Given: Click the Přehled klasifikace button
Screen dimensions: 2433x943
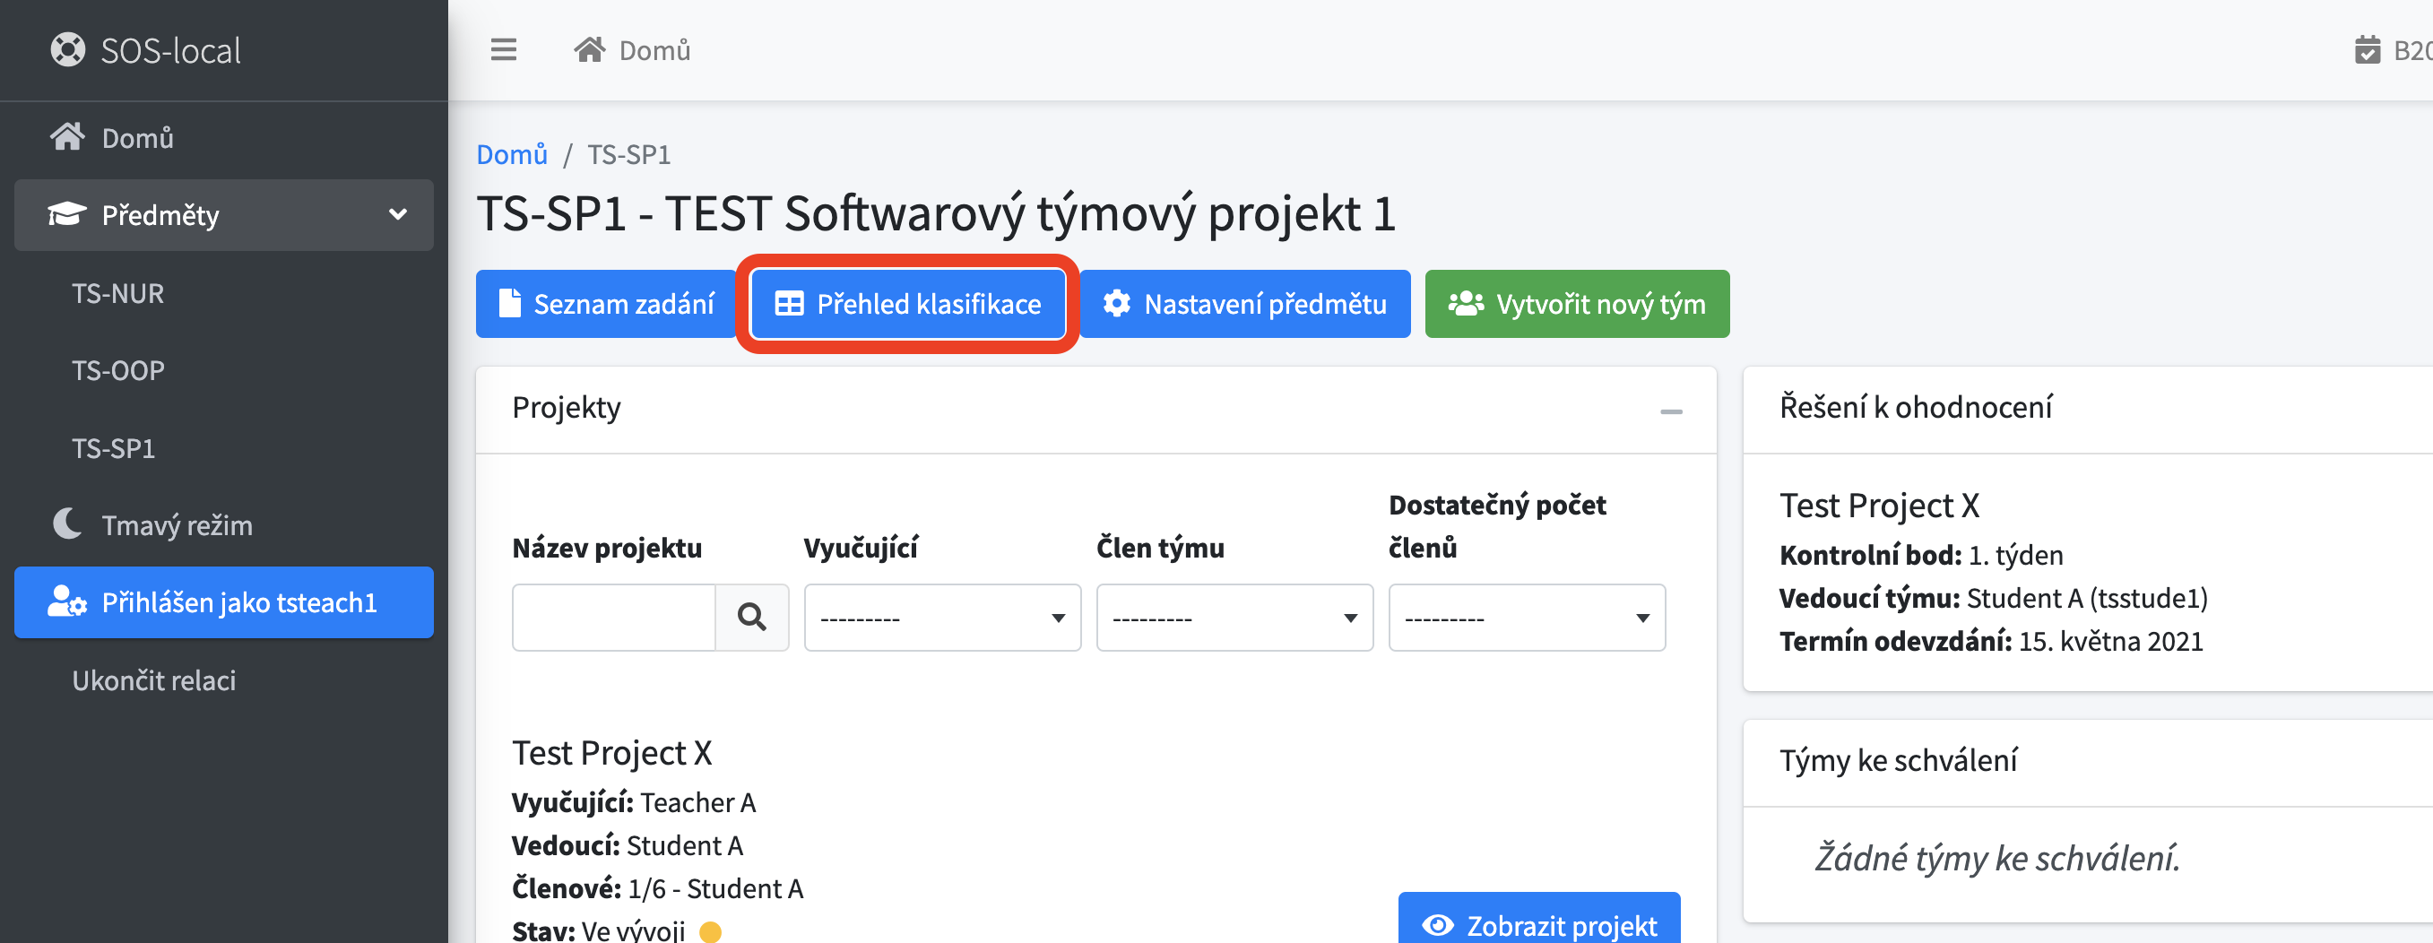Looking at the screenshot, I should pos(909,304).
